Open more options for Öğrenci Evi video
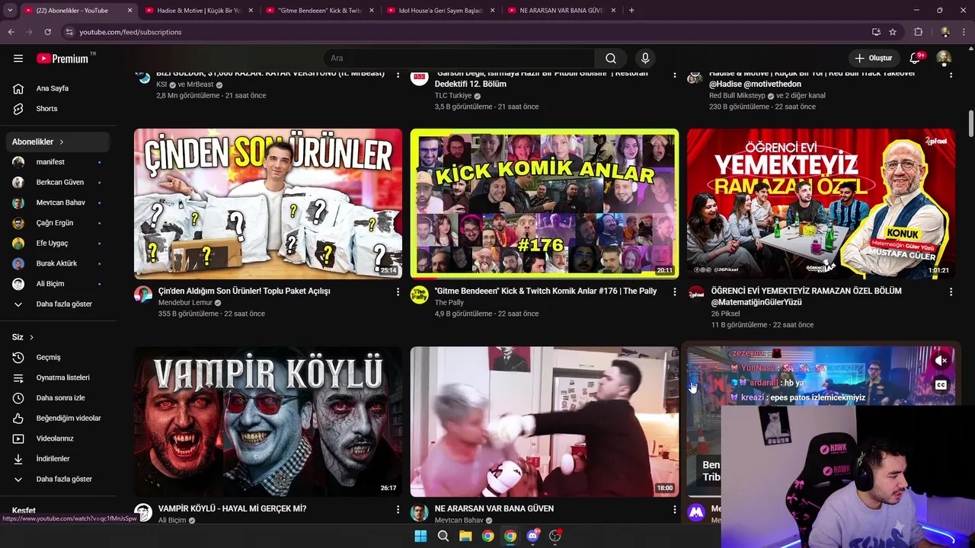Screen dimensions: 975x548 951,292
